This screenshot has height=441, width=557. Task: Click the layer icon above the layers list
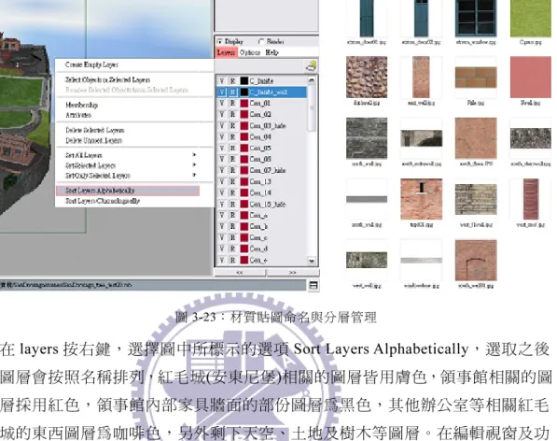312,66
